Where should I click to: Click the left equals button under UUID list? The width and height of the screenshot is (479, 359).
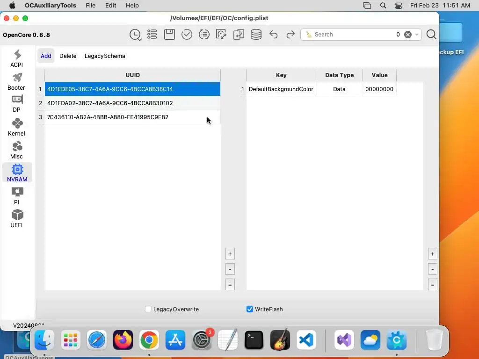click(230, 285)
